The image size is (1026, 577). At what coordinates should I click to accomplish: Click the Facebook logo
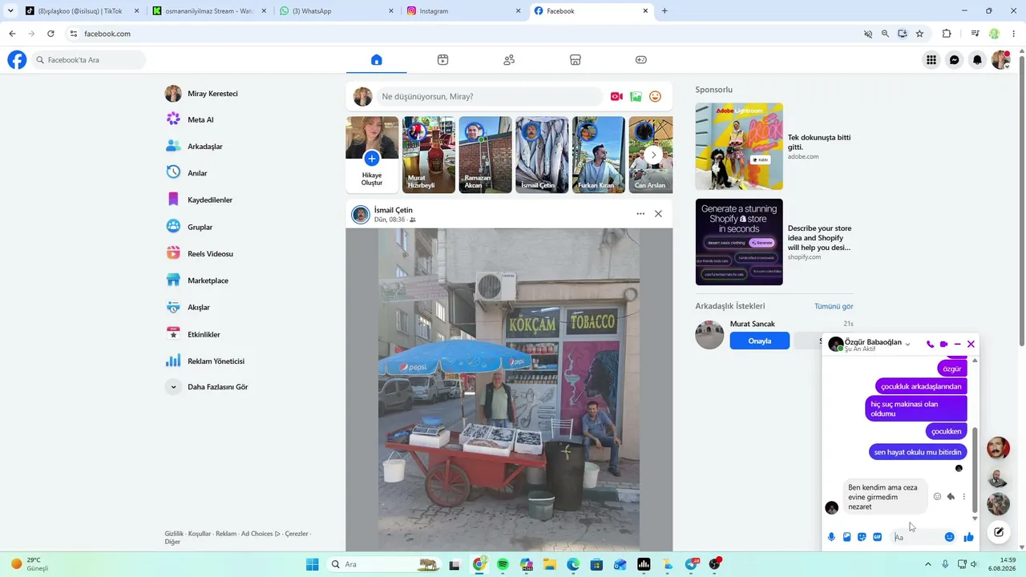click(x=17, y=60)
